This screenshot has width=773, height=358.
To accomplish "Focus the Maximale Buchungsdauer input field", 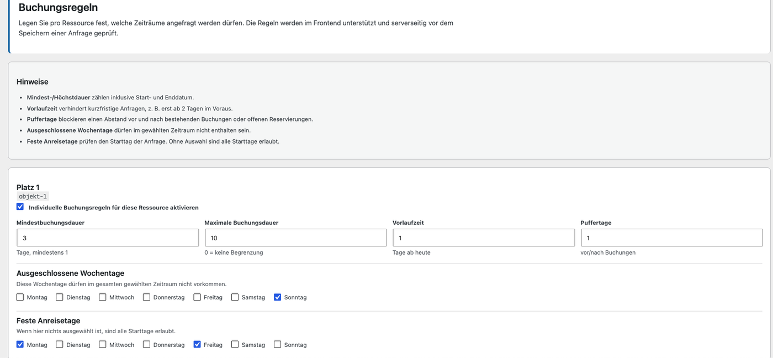I will pyautogui.click(x=295, y=238).
